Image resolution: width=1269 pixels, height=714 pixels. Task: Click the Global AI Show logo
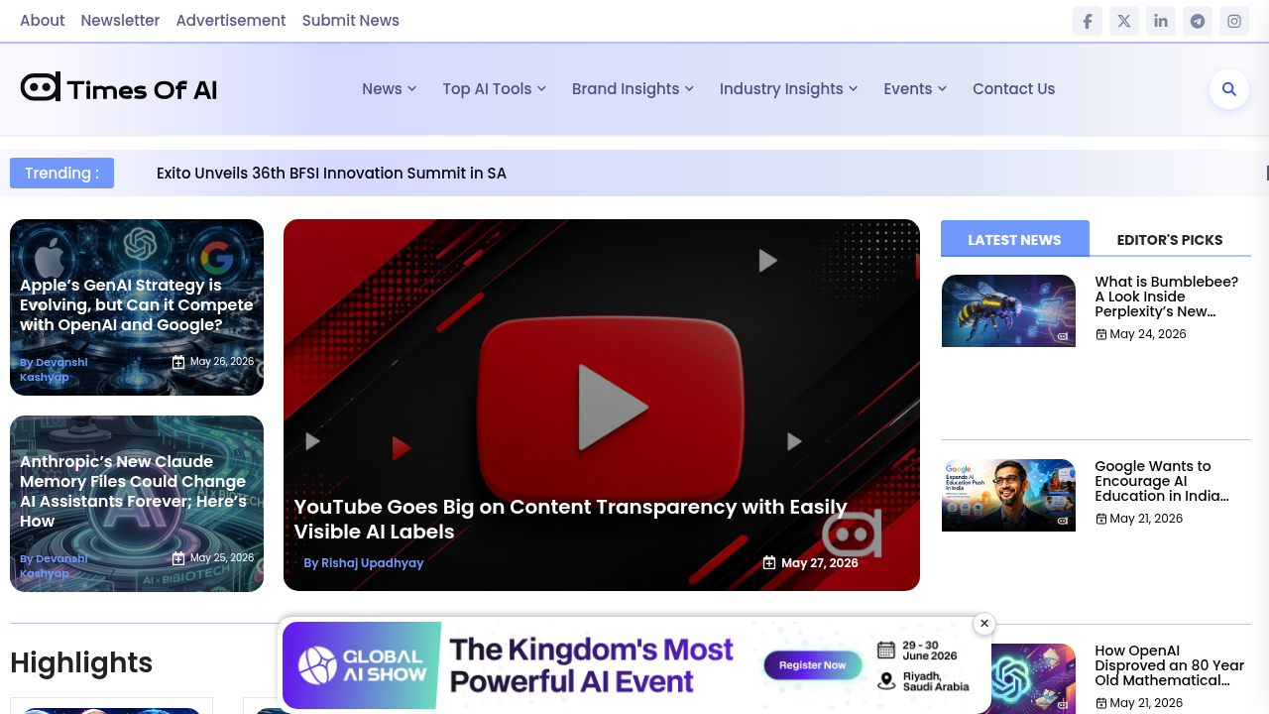coord(362,665)
